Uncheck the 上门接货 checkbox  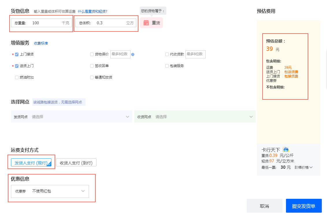click(x=17, y=54)
